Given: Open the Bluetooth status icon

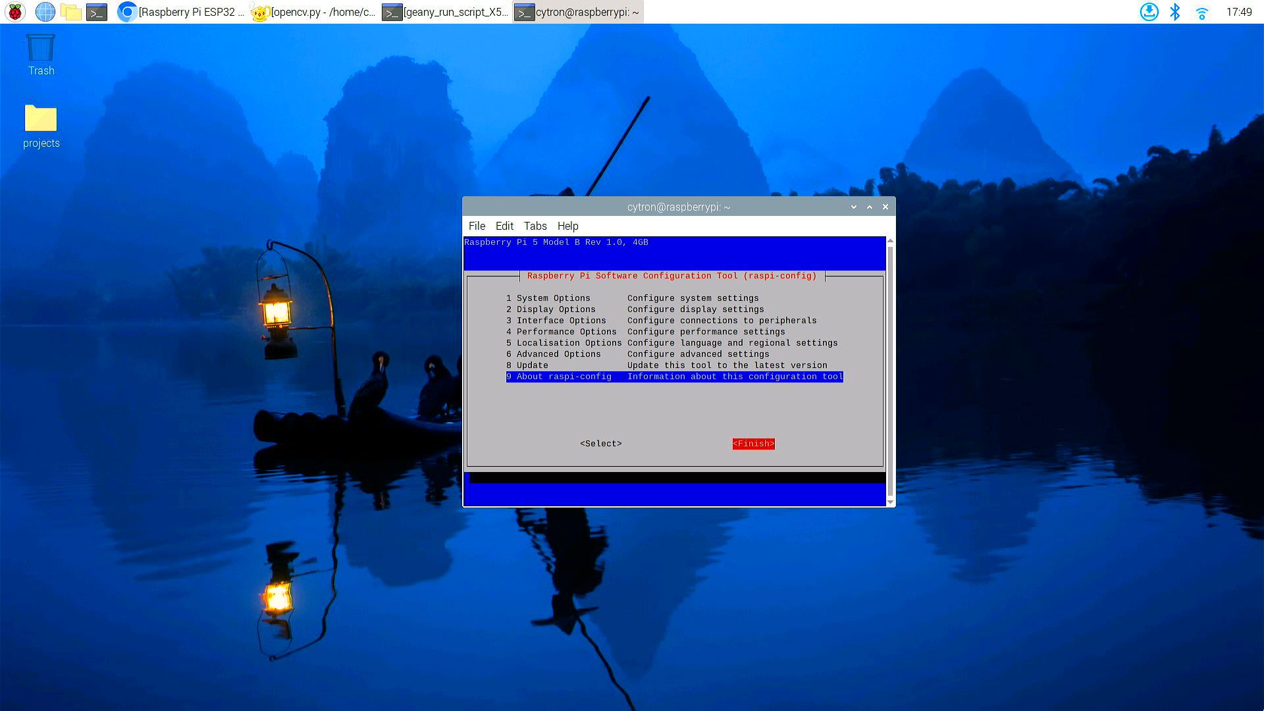Looking at the screenshot, I should [x=1176, y=12].
